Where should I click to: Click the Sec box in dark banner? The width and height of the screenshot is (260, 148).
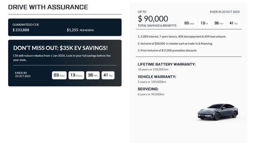click(x=108, y=75)
